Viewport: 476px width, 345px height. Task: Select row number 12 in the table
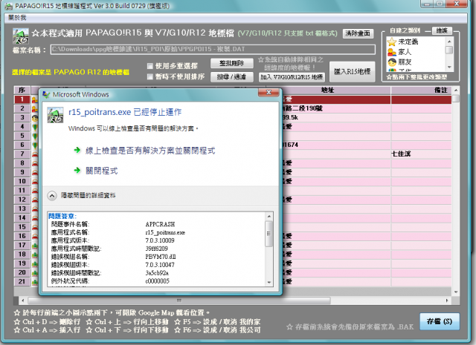point(22,200)
